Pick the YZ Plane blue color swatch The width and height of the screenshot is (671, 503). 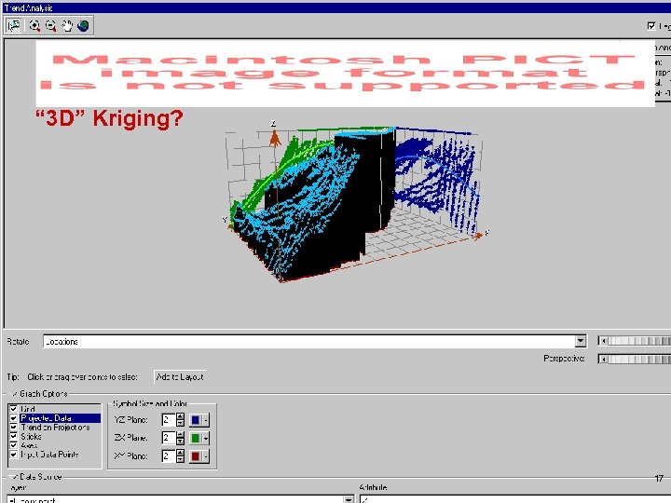(196, 420)
